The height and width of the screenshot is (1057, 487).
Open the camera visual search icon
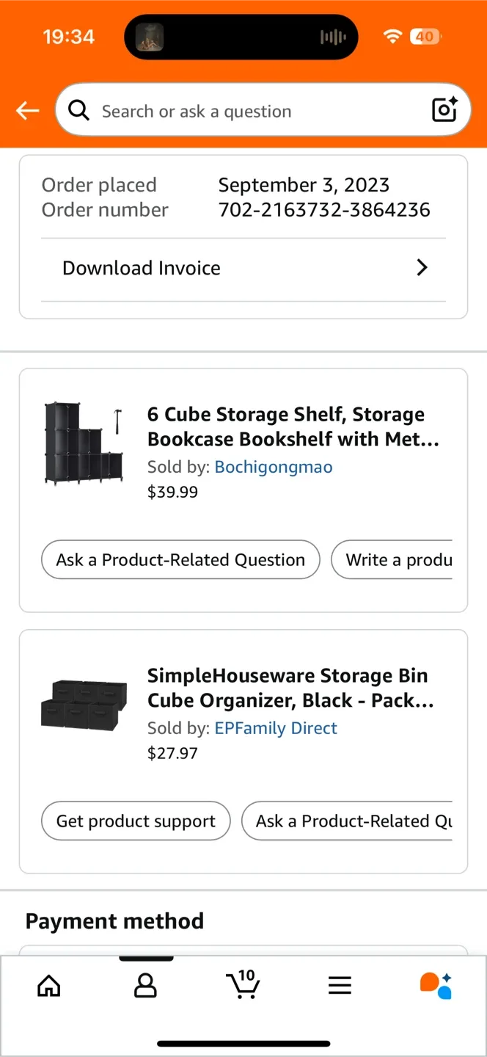click(x=444, y=110)
